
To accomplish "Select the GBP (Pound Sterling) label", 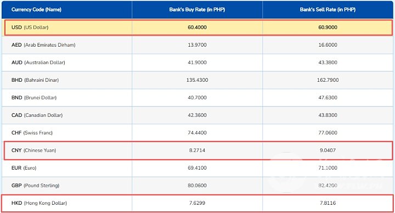I will (35, 186).
